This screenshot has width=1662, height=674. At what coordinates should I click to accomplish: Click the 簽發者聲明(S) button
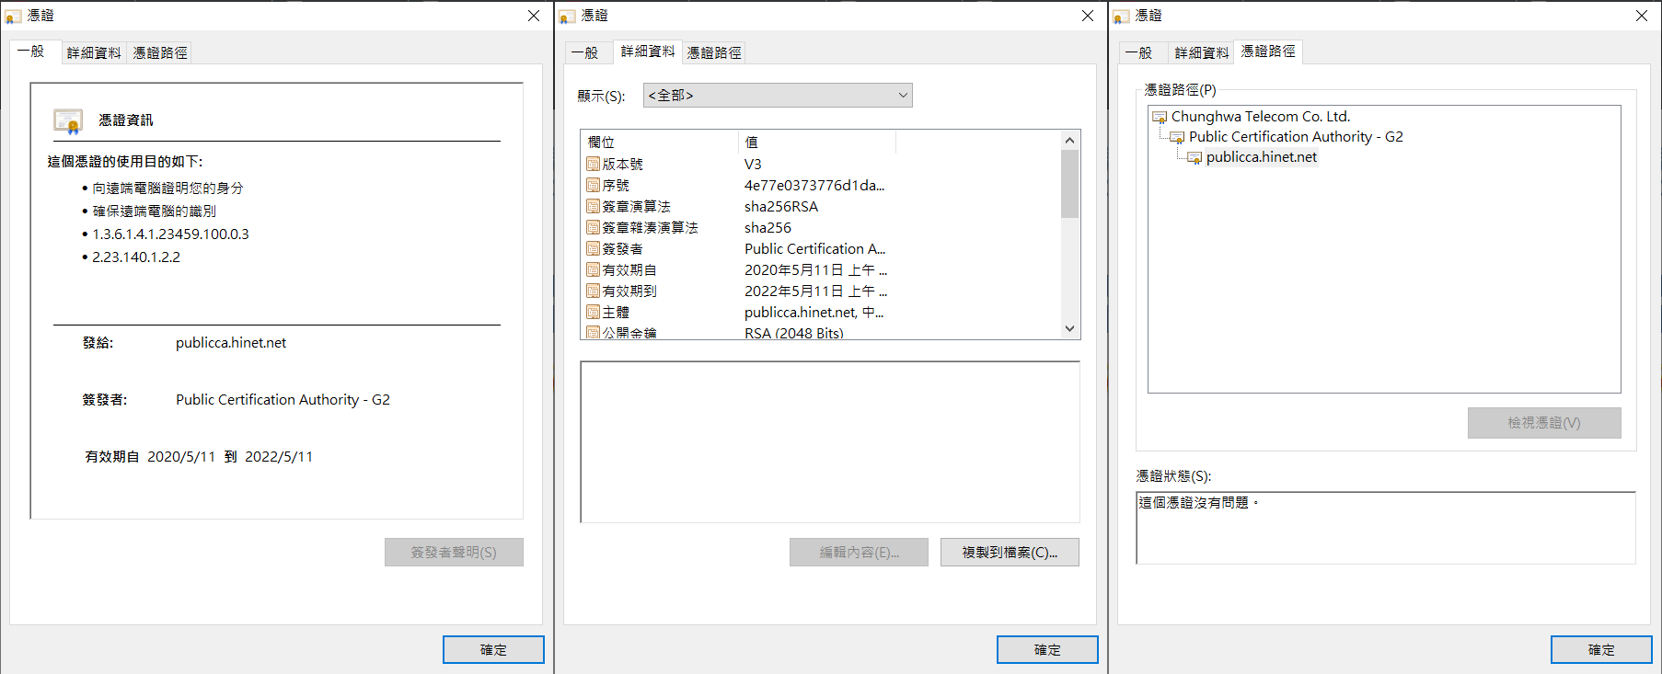[x=454, y=553]
